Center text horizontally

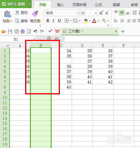122,21
